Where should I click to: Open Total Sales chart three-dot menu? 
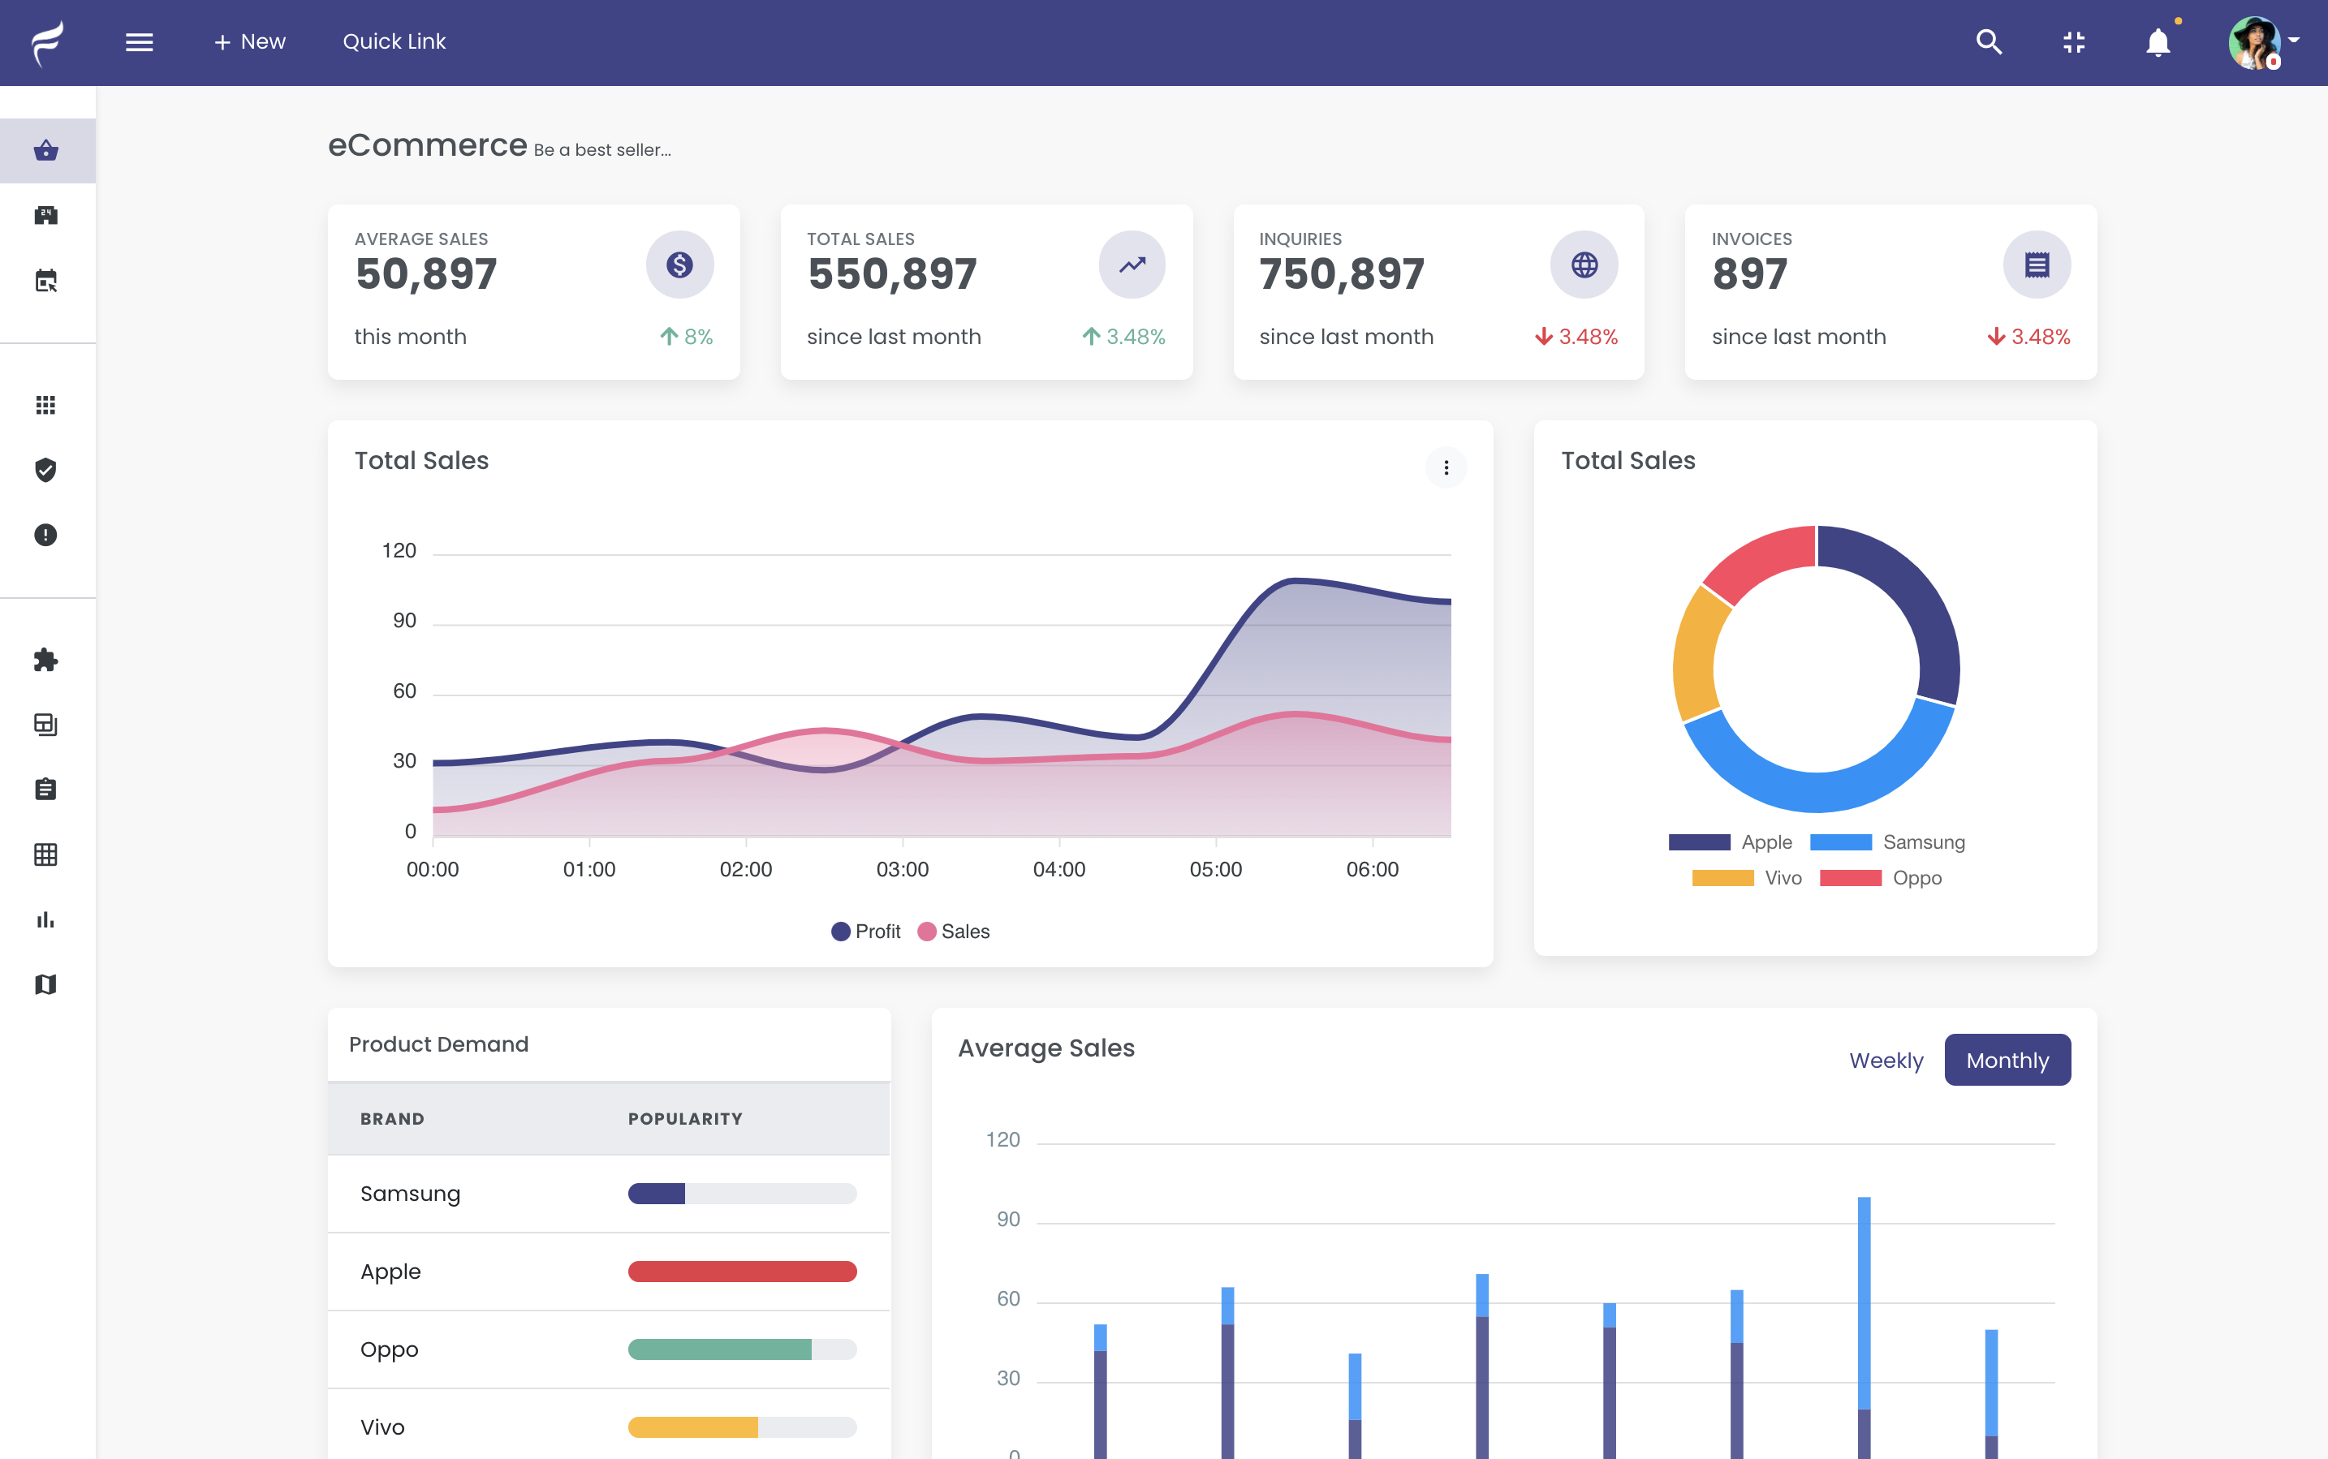pyautogui.click(x=1446, y=467)
